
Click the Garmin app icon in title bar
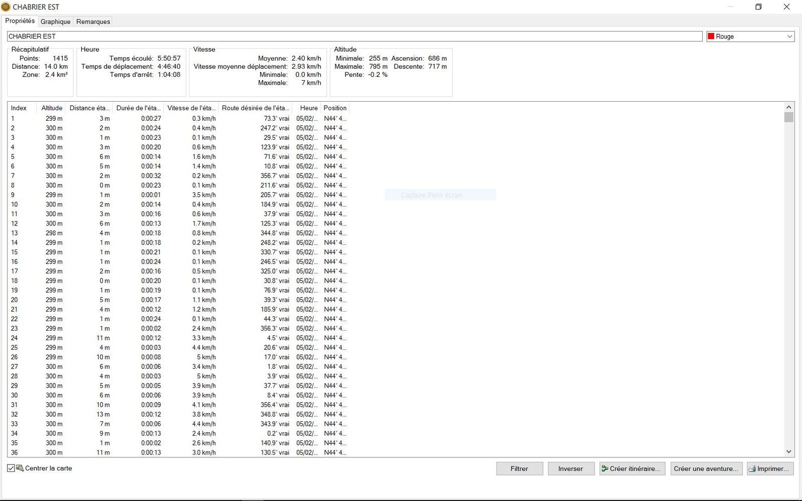point(6,7)
